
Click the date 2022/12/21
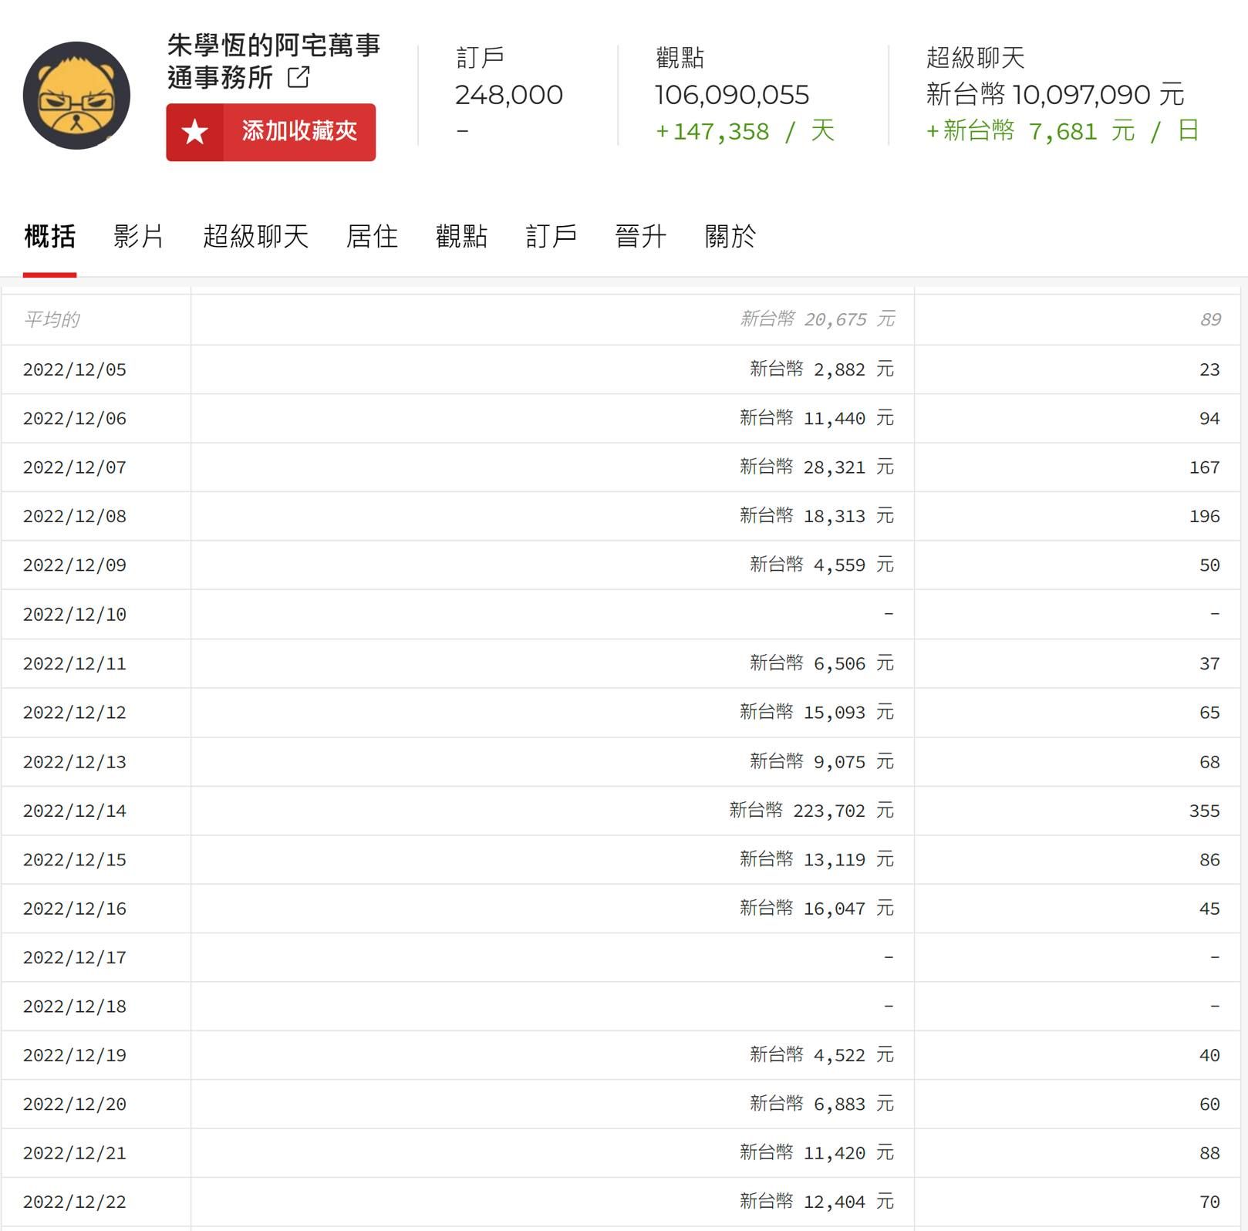pyautogui.click(x=75, y=1154)
